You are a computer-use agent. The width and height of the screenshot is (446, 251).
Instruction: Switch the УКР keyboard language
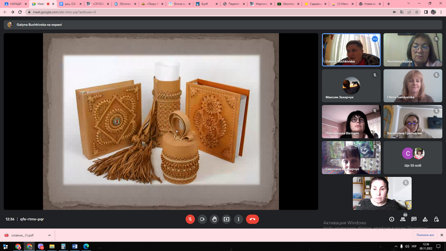click(414, 246)
